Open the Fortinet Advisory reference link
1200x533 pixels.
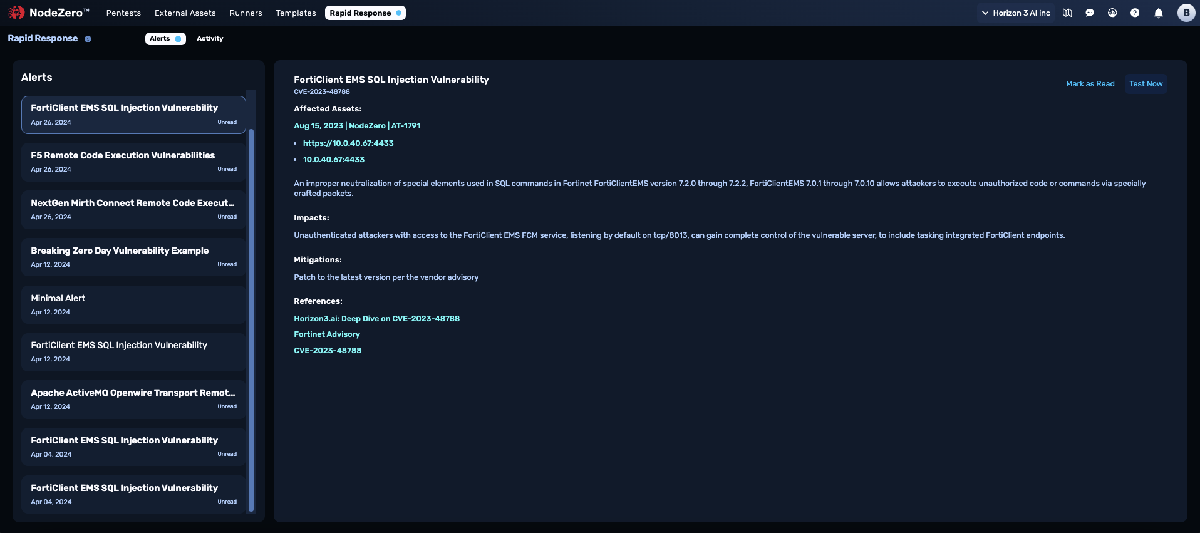click(327, 334)
